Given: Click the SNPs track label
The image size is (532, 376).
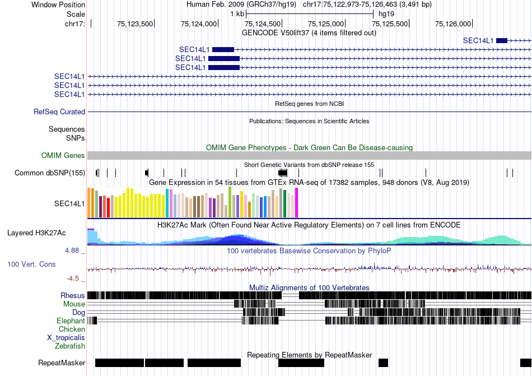Looking at the screenshot, I should click(x=76, y=138).
